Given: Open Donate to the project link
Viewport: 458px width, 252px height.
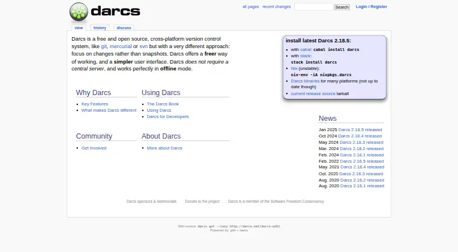Looking at the screenshot, I should tap(202, 202).
